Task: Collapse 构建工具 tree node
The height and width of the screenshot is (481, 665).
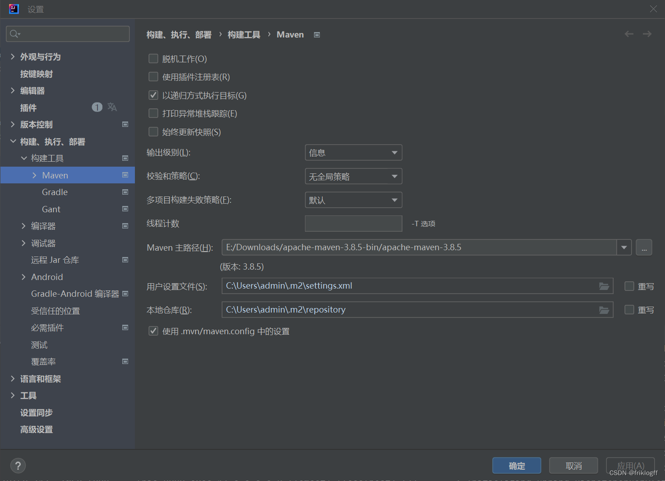Action: pos(24,158)
